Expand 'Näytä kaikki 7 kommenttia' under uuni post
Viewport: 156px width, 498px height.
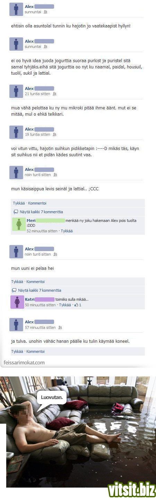coord(40,290)
